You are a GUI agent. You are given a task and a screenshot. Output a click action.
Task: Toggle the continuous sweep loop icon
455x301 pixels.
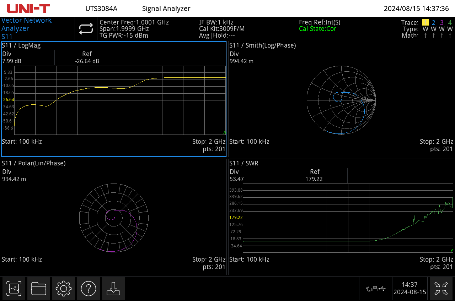[86, 29]
